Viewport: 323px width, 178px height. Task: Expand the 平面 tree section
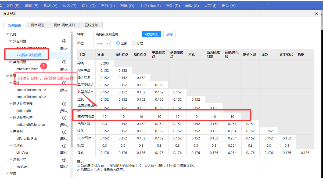[8, 173]
